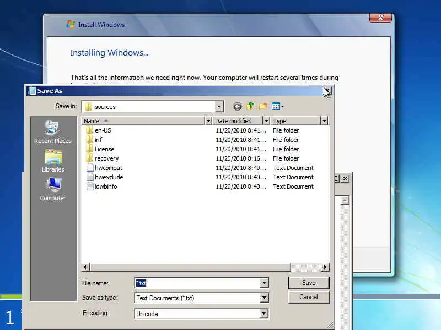Image resolution: width=441 pixels, height=330 pixels.
Task: Open the Name column filter dropdown
Action: (208, 121)
